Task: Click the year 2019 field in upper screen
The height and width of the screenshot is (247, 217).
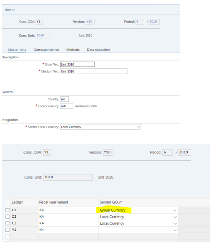Action: (x=154, y=21)
